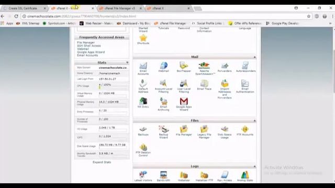
Task: Open the Shortcuts star icon
Action: pos(143,38)
